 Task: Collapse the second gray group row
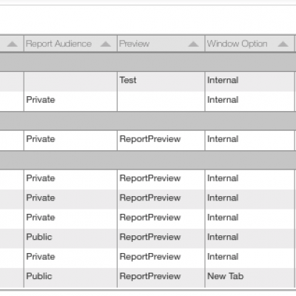pos(148,121)
